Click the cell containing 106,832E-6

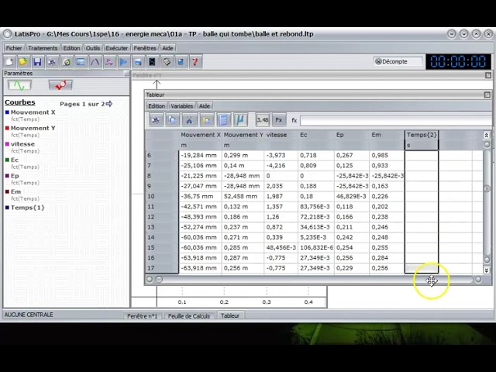316,248
